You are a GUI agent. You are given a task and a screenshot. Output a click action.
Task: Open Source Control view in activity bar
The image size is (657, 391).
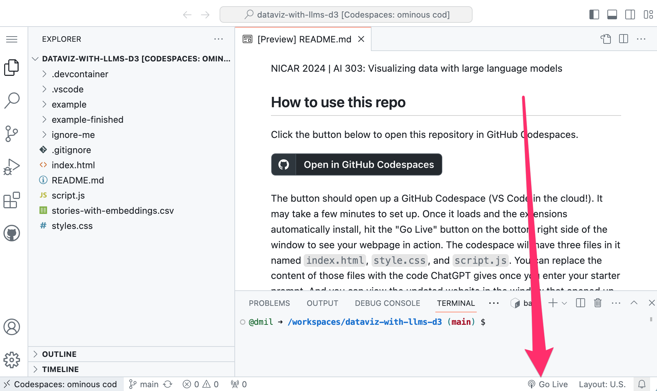pos(12,134)
